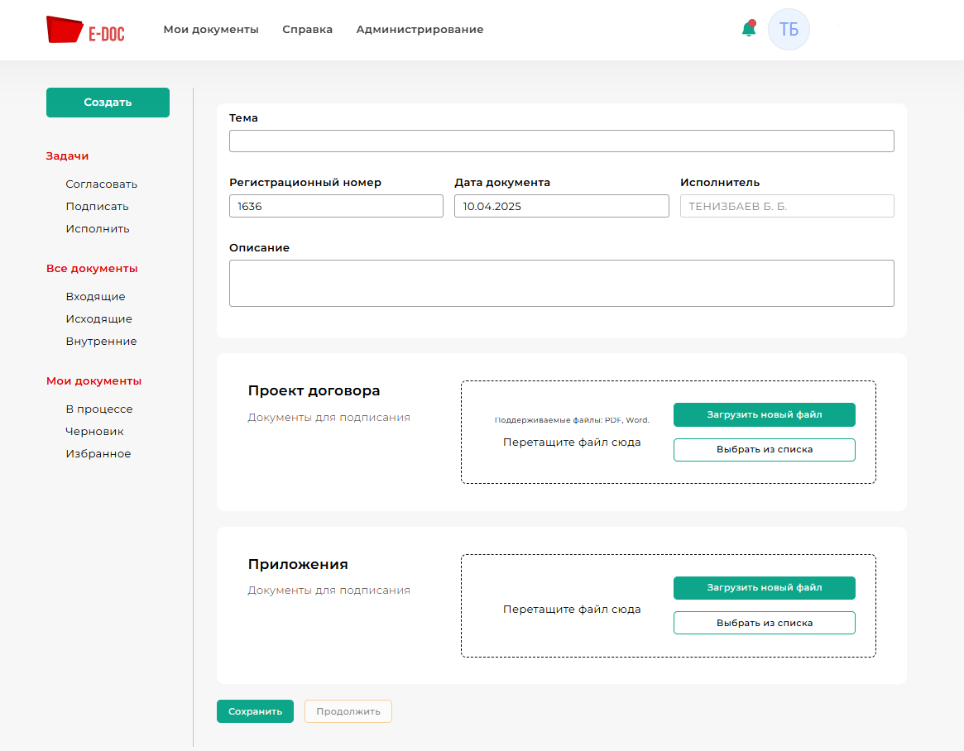Open the Избранное documents list

click(x=98, y=454)
